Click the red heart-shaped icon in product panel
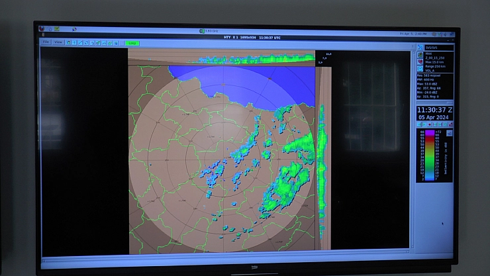The width and height of the screenshot is (490, 276). (420, 60)
